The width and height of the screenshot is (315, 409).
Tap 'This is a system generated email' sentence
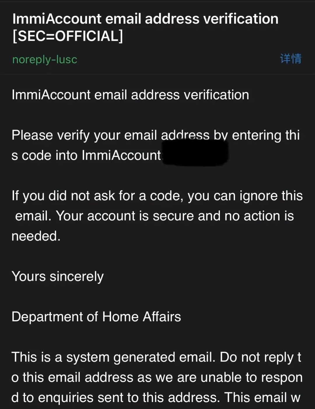113,357
